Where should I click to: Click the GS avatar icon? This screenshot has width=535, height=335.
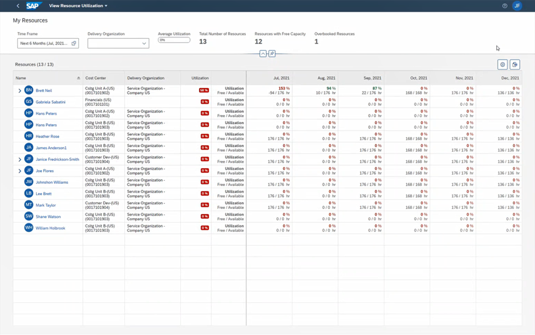click(29, 102)
